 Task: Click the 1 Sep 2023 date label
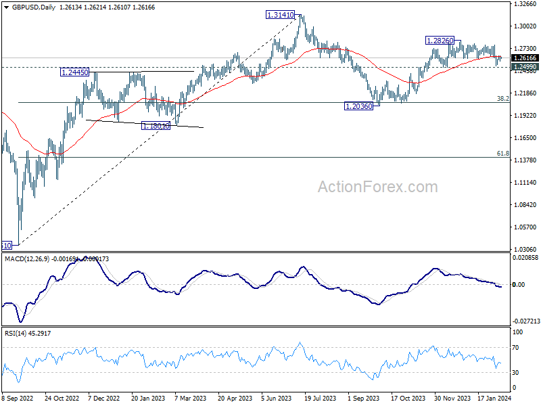point(363,398)
